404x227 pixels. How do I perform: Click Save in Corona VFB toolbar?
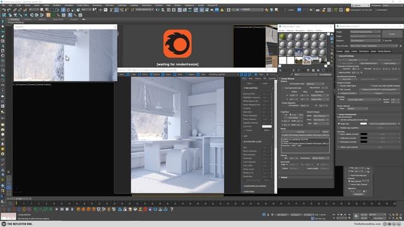pyautogui.click(x=121, y=74)
